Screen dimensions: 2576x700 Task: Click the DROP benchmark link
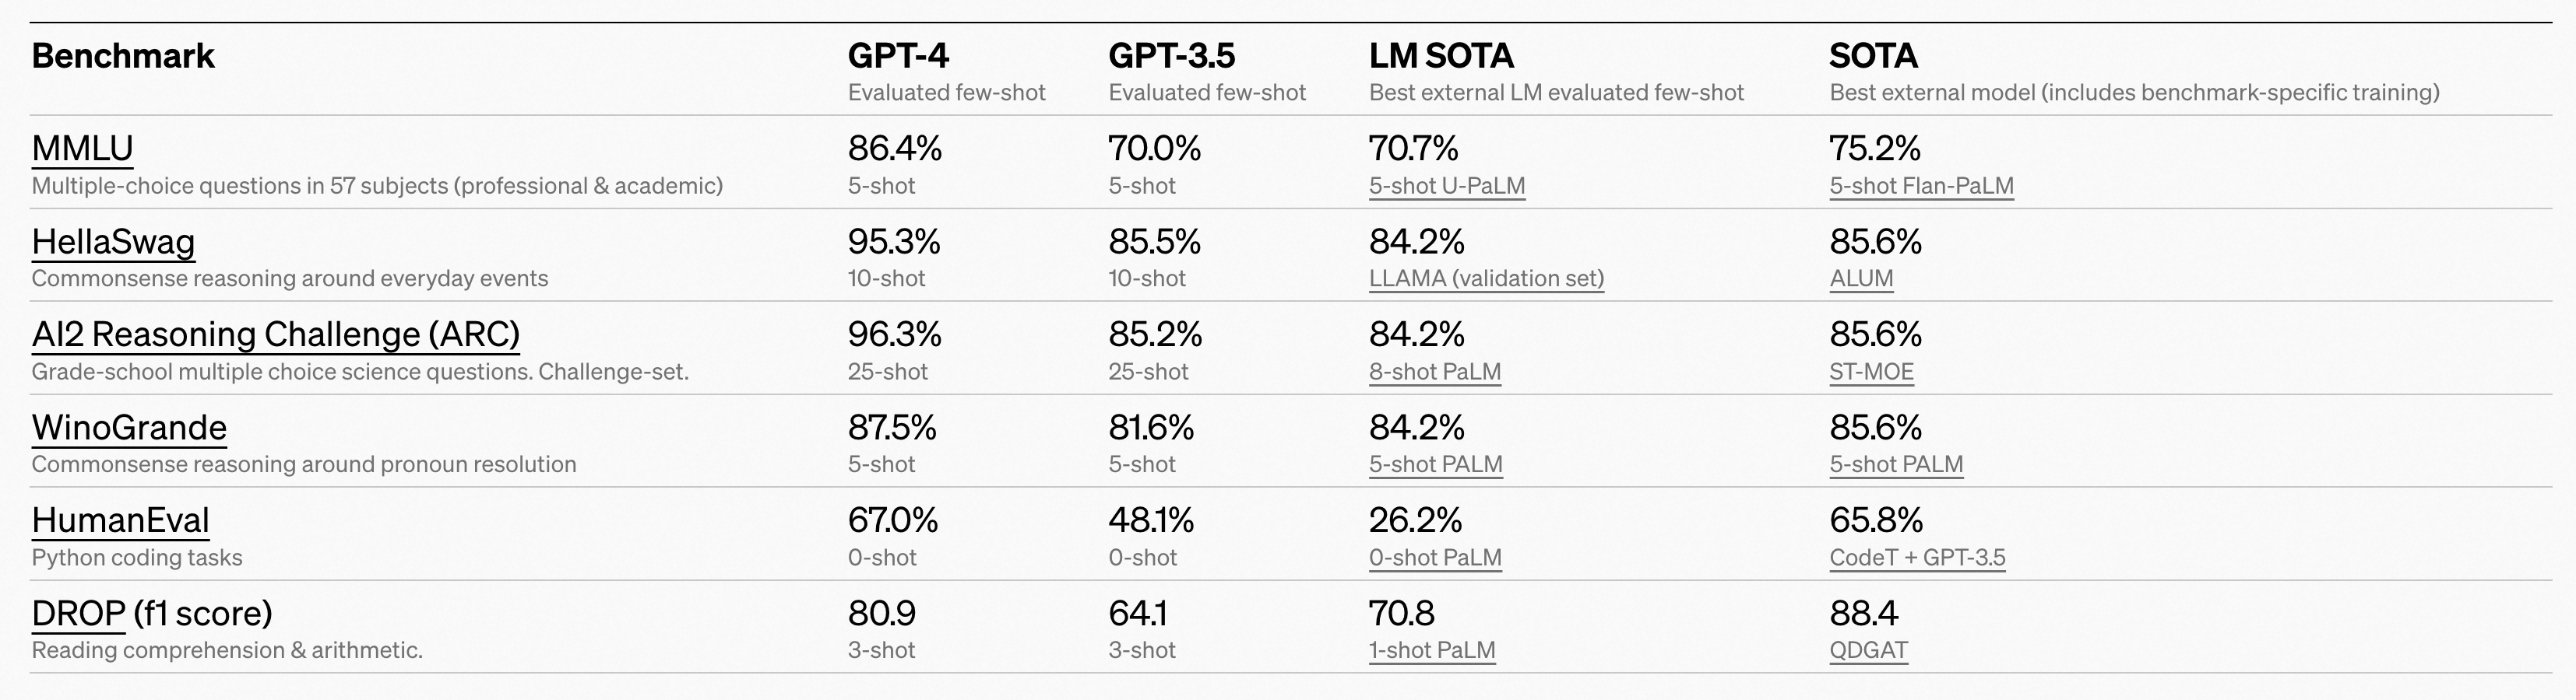coord(78,613)
